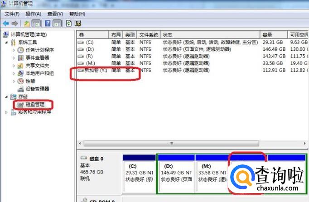This screenshot has width=309, height=202.
Task: Open 设备管理器 in the tree
Action: tap(37, 89)
